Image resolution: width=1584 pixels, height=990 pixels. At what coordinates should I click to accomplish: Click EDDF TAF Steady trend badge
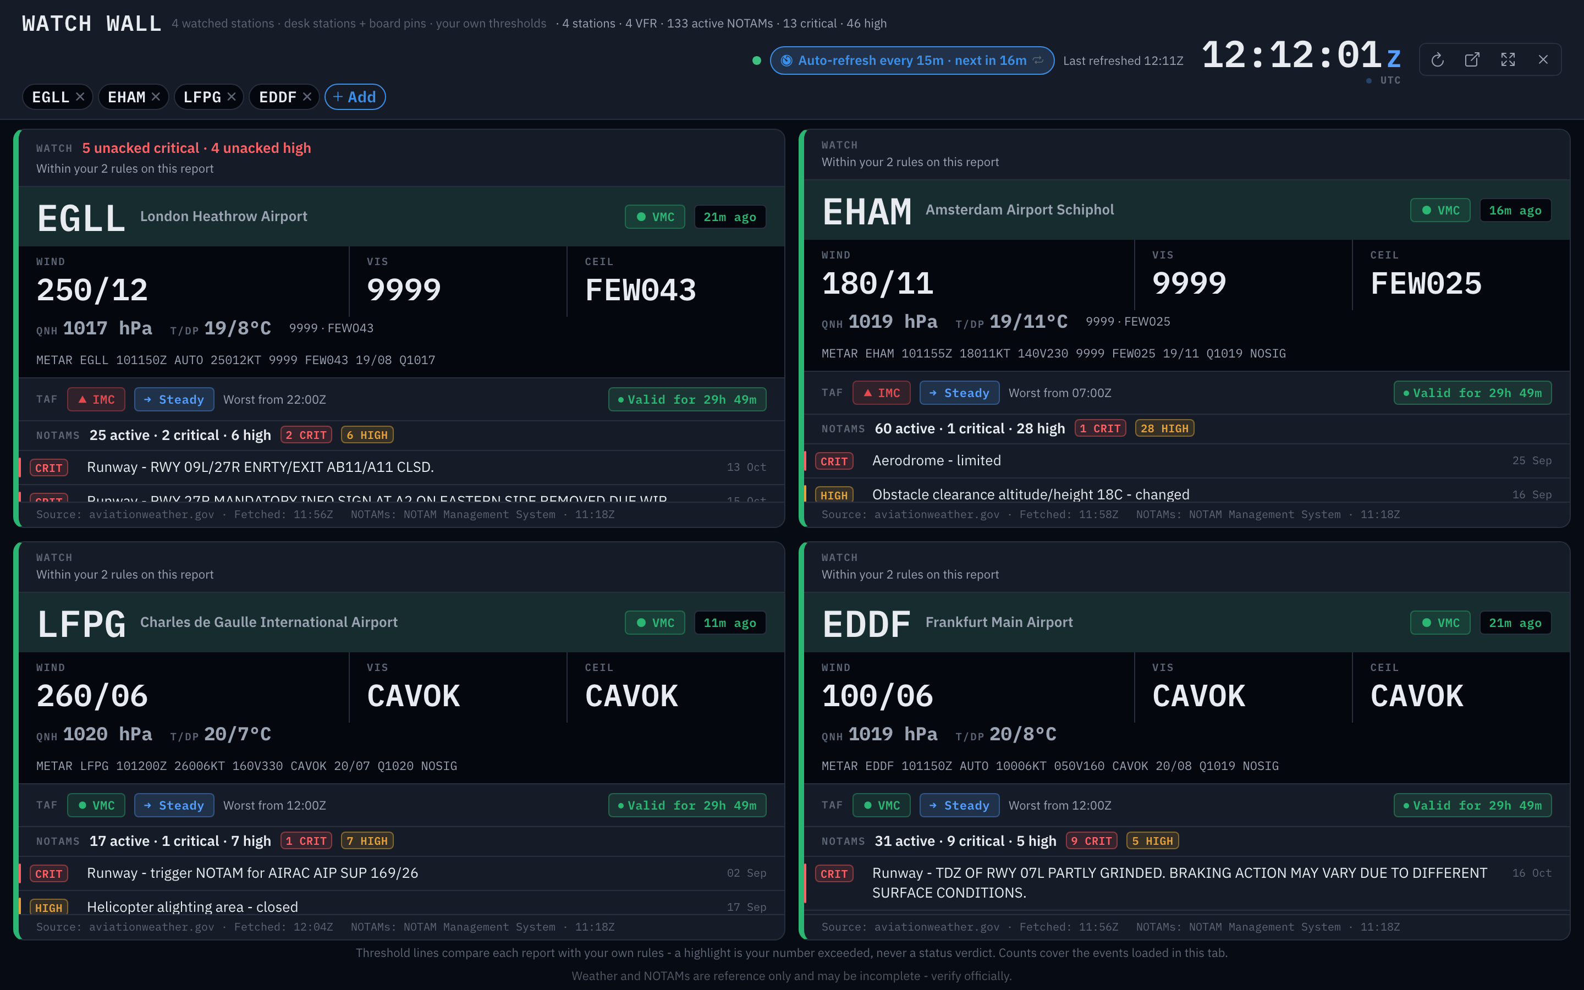pyautogui.click(x=960, y=805)
